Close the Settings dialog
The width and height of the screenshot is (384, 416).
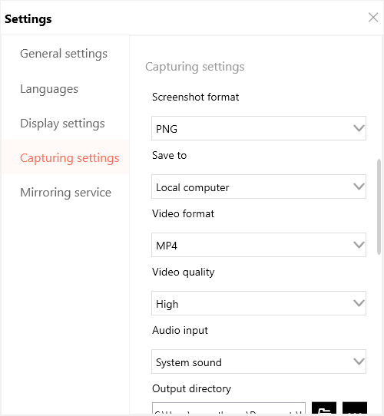pyautogui.click(x=373, y=18)
